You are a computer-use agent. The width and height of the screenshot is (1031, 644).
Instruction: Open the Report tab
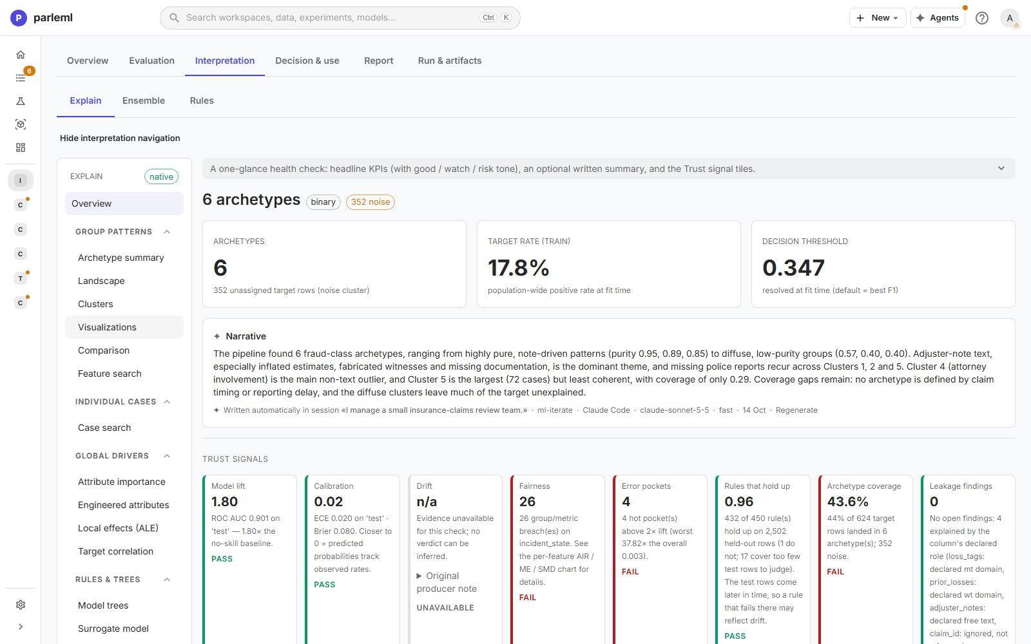[378, 61]
